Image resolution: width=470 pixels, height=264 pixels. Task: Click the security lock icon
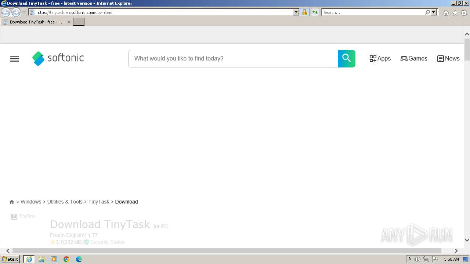[x=304, y=12]
